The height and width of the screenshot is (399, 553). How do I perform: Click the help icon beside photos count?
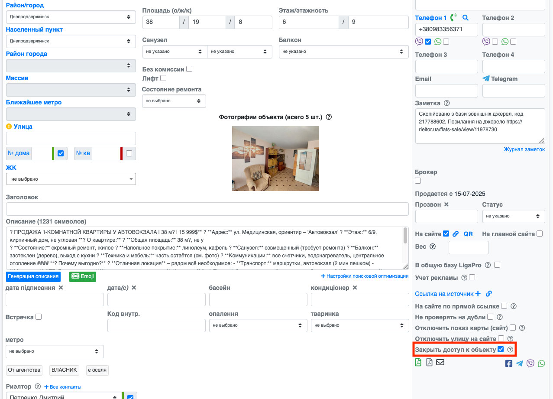pyautogui.click(x=329, y=117)
